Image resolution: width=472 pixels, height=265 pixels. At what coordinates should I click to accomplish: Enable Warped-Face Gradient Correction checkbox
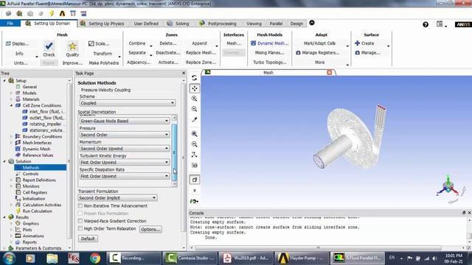coord(80,221)
